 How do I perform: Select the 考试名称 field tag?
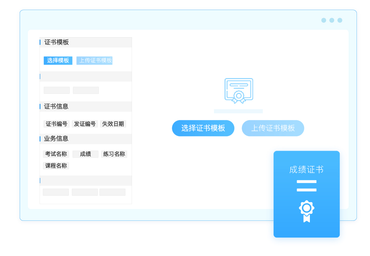(56, 154)
